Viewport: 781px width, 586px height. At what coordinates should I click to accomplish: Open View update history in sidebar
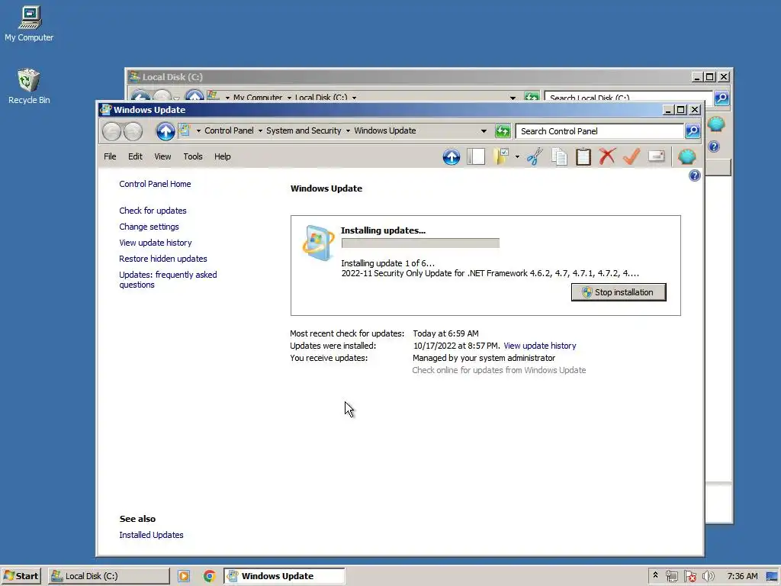(x=156, y=243)
